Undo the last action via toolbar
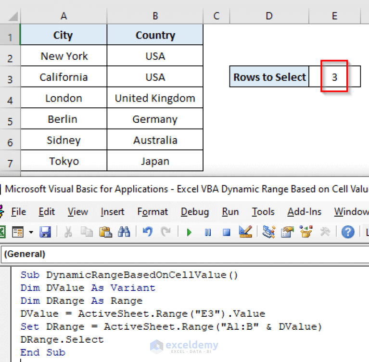This screenshot has width=369, height=362. click(x=148, y=232)
